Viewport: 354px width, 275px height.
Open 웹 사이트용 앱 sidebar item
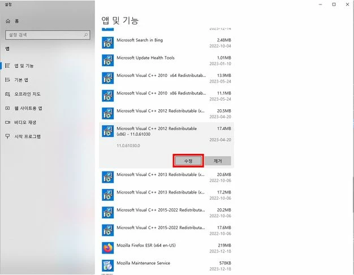48,108
